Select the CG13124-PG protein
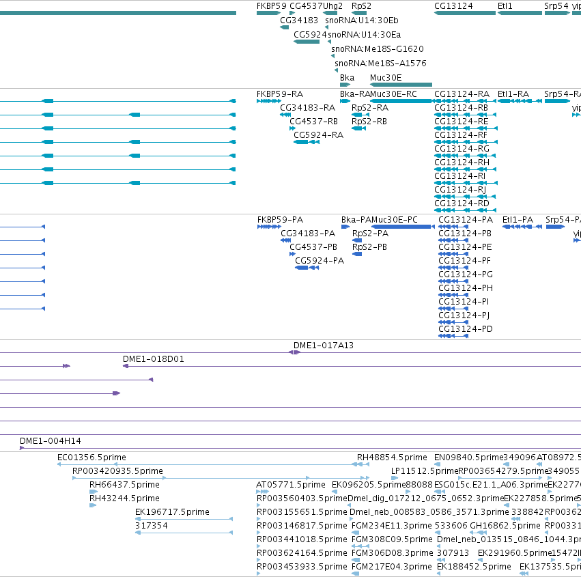Viewport: 581px width, 577px height. coord(453,281)
